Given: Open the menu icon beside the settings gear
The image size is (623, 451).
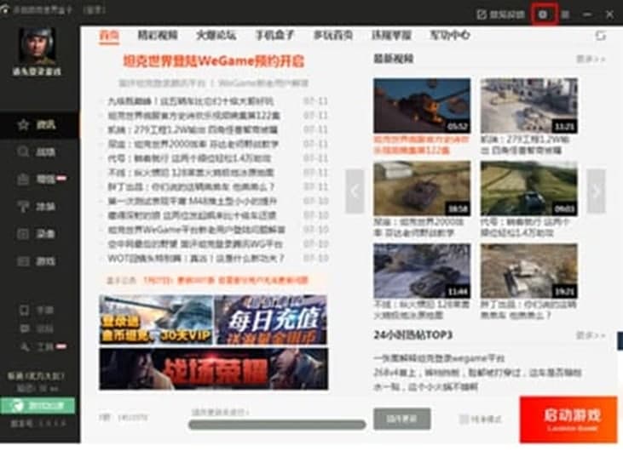Looking at the screenshot, I should point(565,15).
